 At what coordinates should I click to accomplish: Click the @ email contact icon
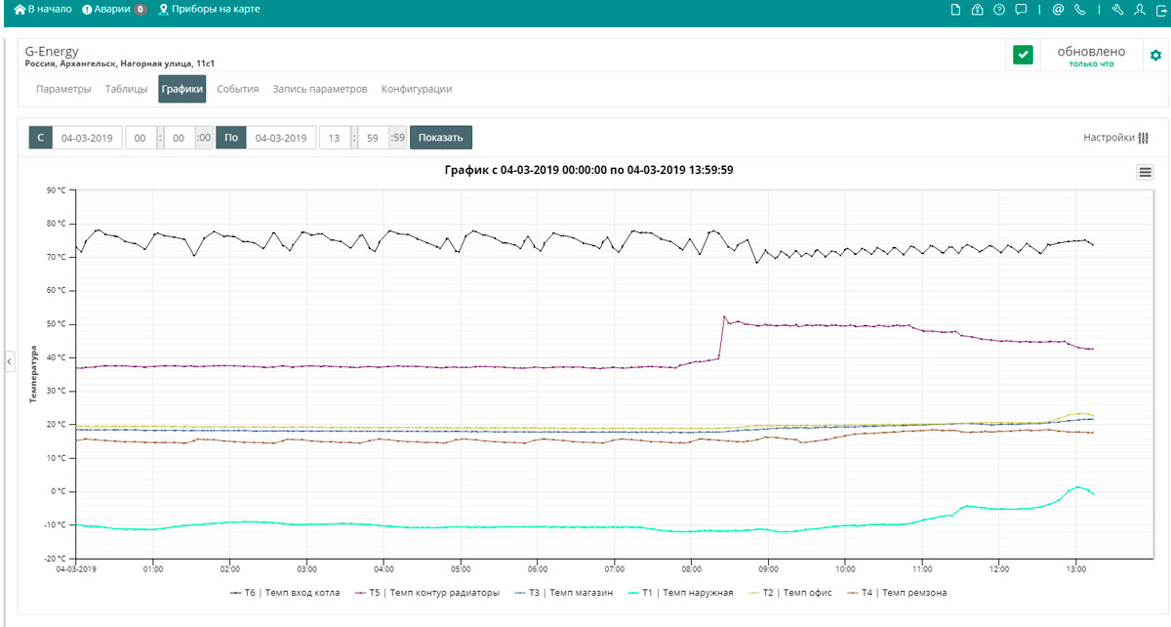click(1058, 10)
